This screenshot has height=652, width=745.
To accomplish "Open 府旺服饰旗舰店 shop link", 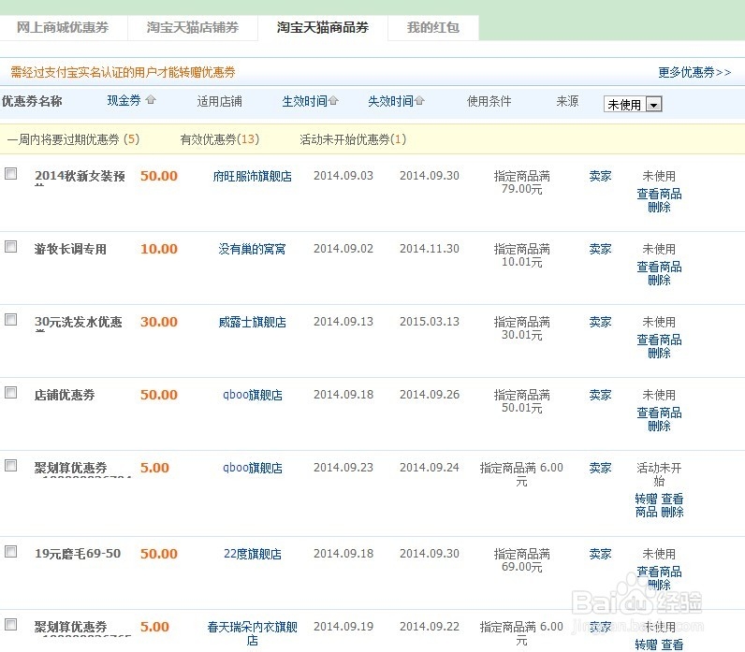I will [x=253, y=176].
